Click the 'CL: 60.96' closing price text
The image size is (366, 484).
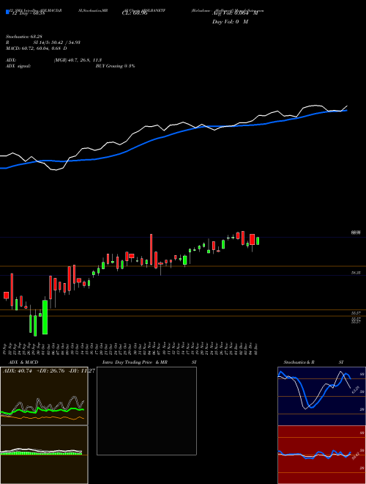point(133,13)
